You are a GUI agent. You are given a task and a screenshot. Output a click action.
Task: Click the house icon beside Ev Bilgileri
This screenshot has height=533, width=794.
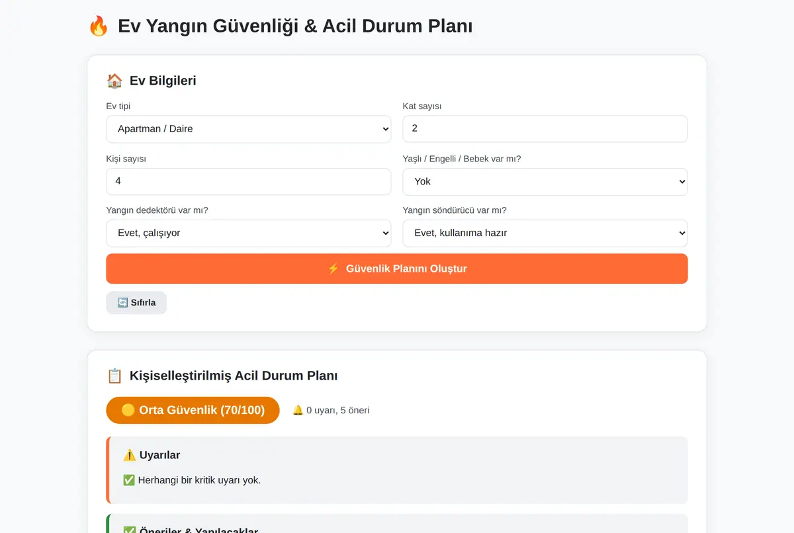click(x=114, y=81)
